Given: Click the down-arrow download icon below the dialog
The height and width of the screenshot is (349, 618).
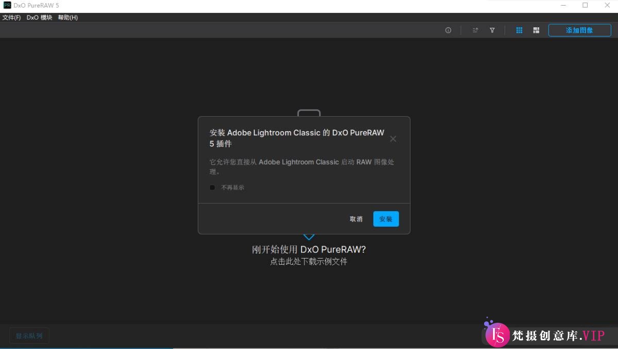Looking at the screenshot, I should tap(309, 237).
